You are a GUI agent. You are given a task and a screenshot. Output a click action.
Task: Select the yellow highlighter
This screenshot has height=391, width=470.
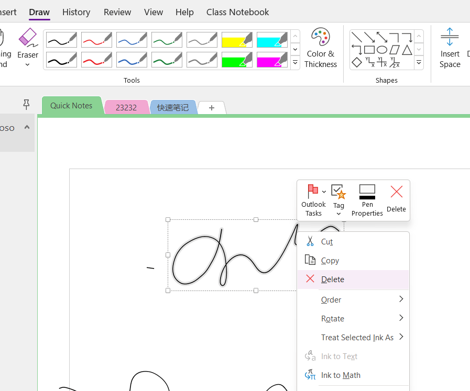237,40
